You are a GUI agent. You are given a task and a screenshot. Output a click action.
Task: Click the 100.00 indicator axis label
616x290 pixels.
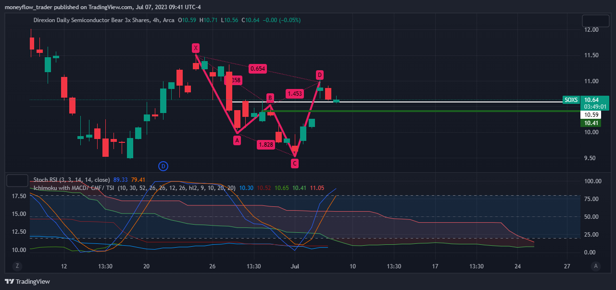593,181
